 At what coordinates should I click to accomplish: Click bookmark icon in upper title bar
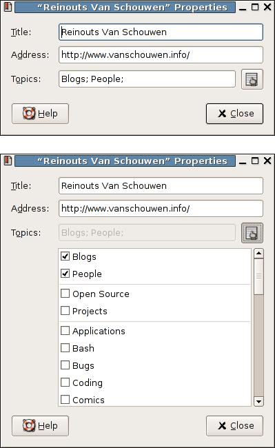[x=8, y=7]
